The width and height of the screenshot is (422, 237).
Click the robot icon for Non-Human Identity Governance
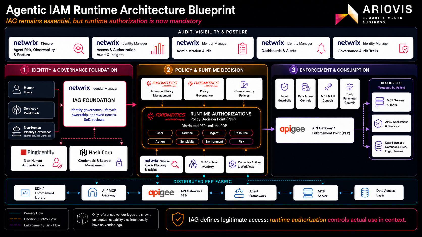(17, 131)
